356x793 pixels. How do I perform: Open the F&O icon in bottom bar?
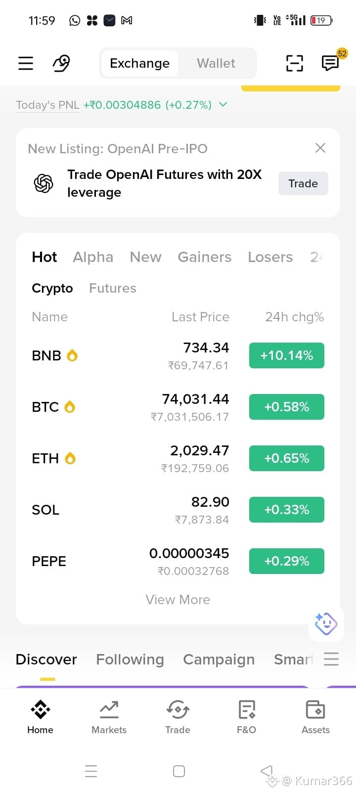point(246,717)
